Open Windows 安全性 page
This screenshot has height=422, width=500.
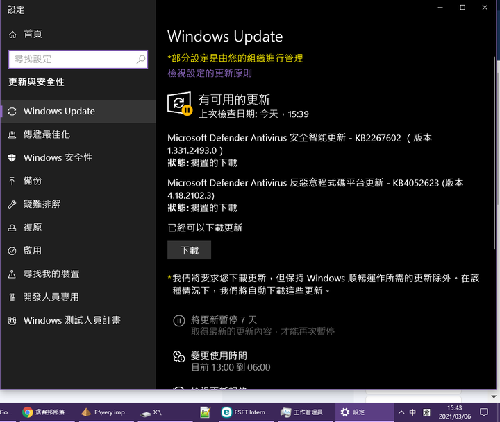click(x=78, y=158)
